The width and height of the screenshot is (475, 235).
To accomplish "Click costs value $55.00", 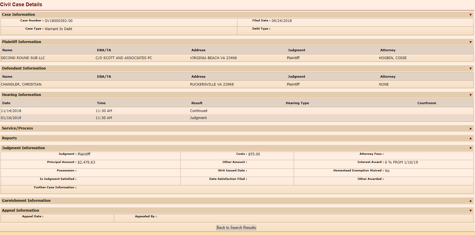I will click(x=254, y=154).
